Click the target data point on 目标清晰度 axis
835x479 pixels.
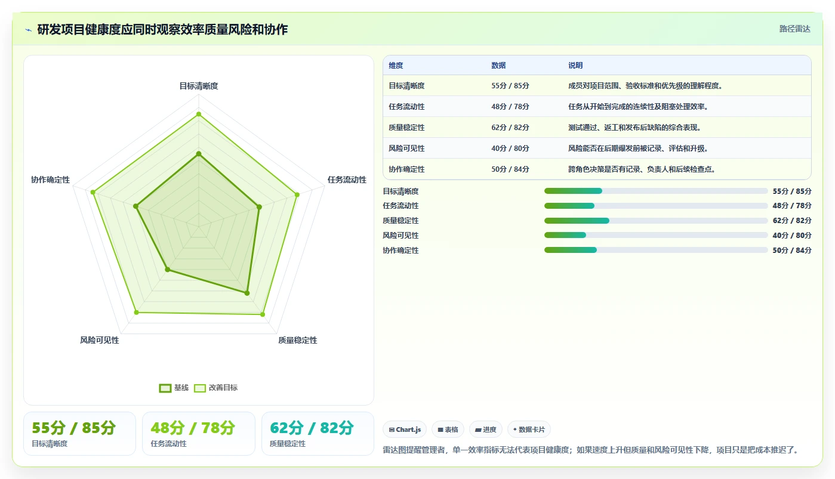pos(199,114)
